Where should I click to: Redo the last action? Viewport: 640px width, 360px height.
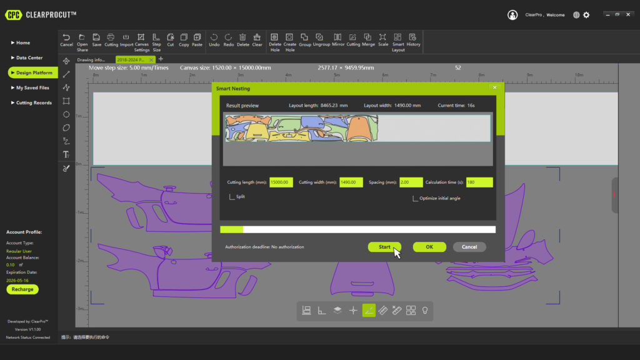[228, 40]
